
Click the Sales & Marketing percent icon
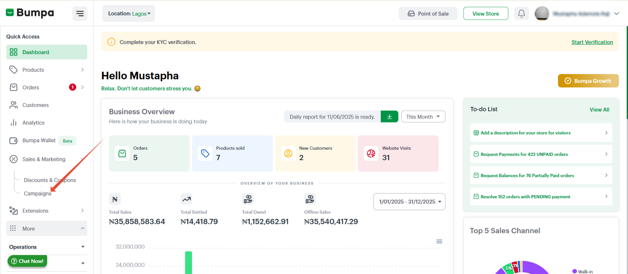(14, 159)
